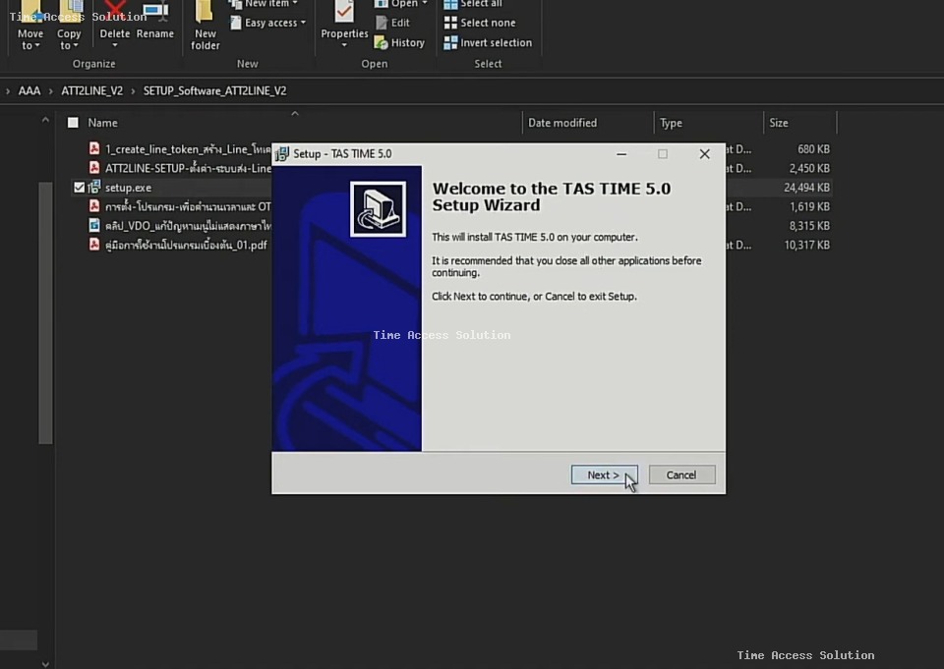Click the vertical scrollbar in the left pane
This screenshot has width=944, height=669.
[x=45, y=314]
